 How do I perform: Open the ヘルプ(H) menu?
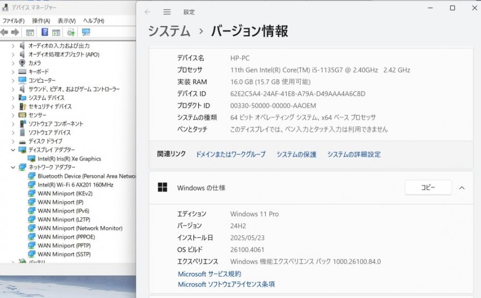point(94,21)
